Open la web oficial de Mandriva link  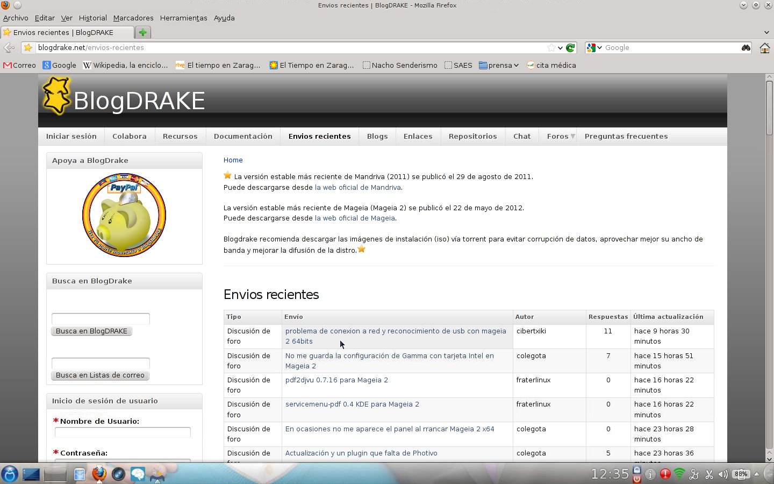358,187
